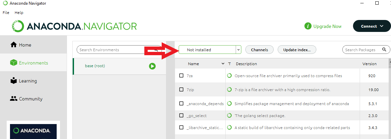Open the Not installed package filter dropdown
The width and height of the screenshot is (391, 139).
210,50
